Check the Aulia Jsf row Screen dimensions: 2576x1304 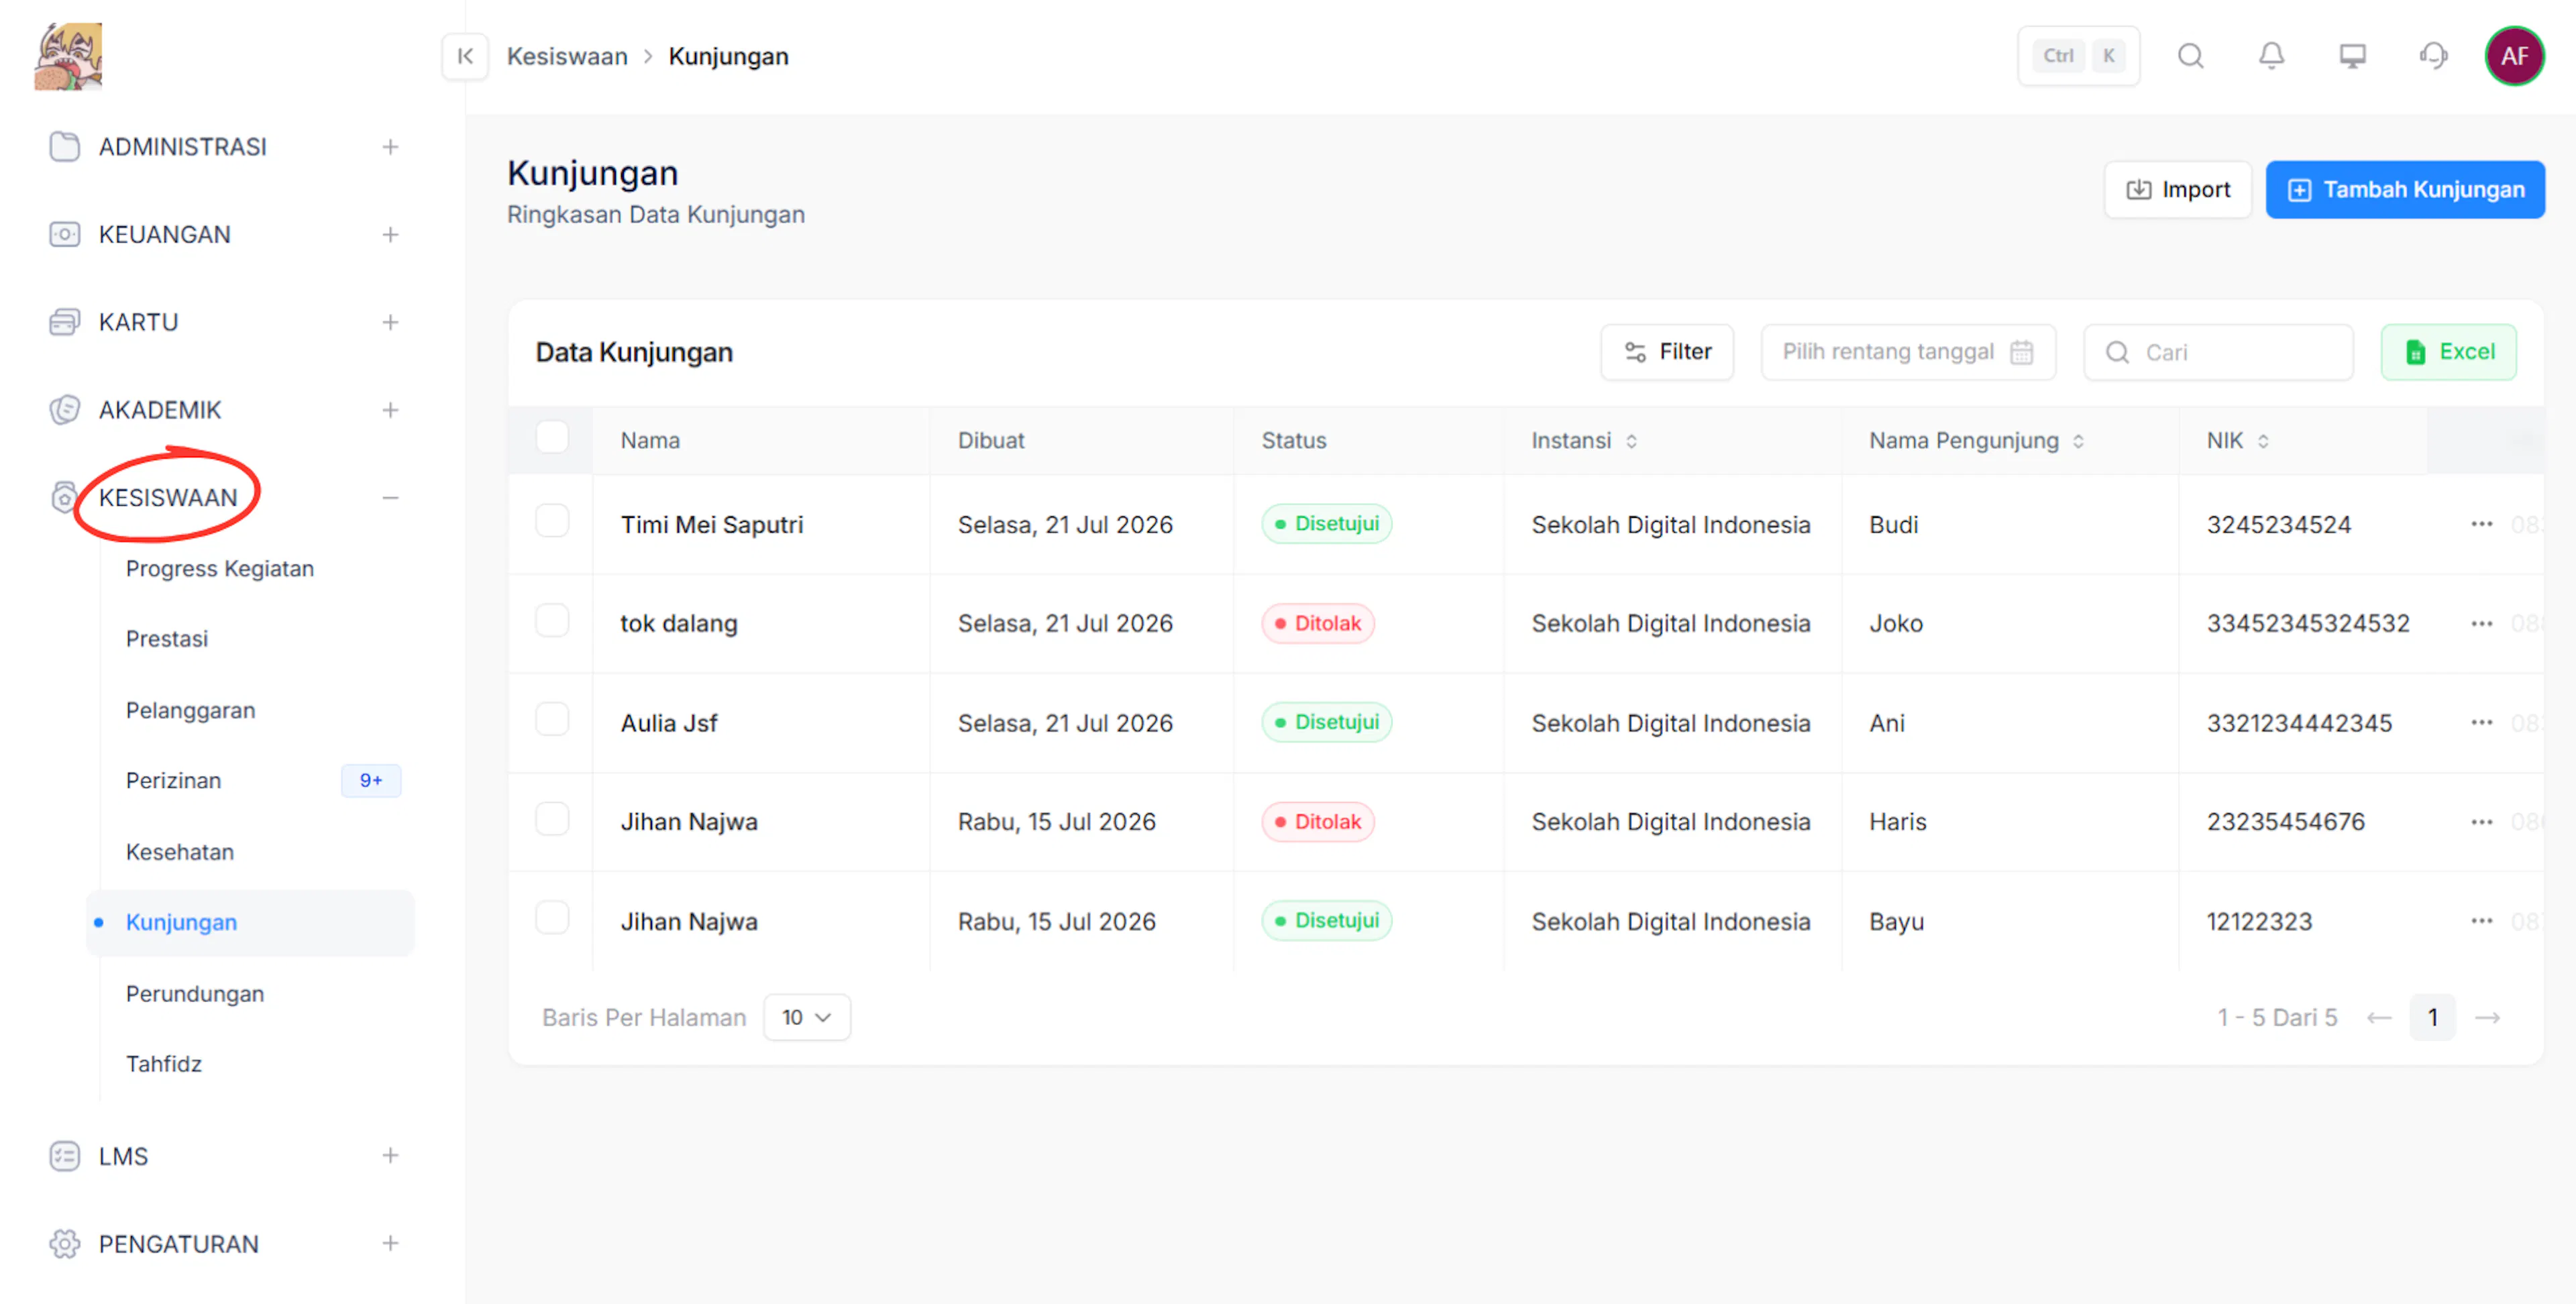[552, 719]
